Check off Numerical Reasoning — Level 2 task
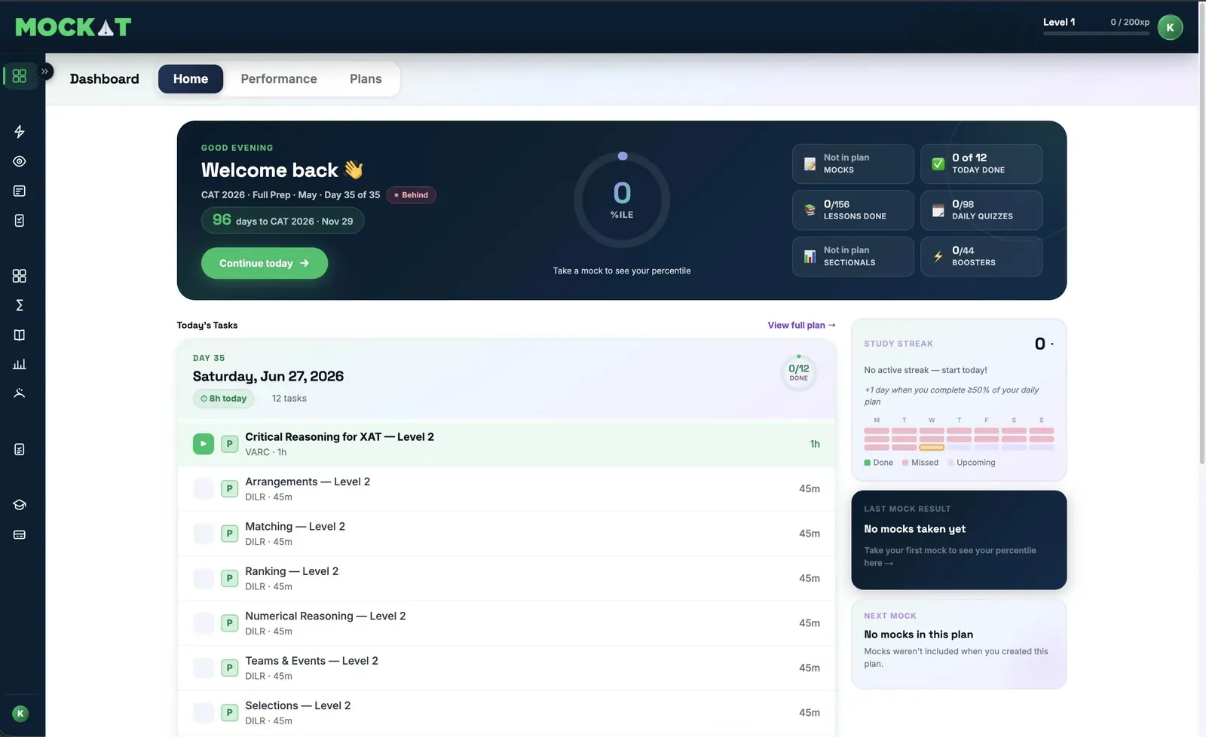Viewport: 1206px width, 737px height. [x=204, y=623]
